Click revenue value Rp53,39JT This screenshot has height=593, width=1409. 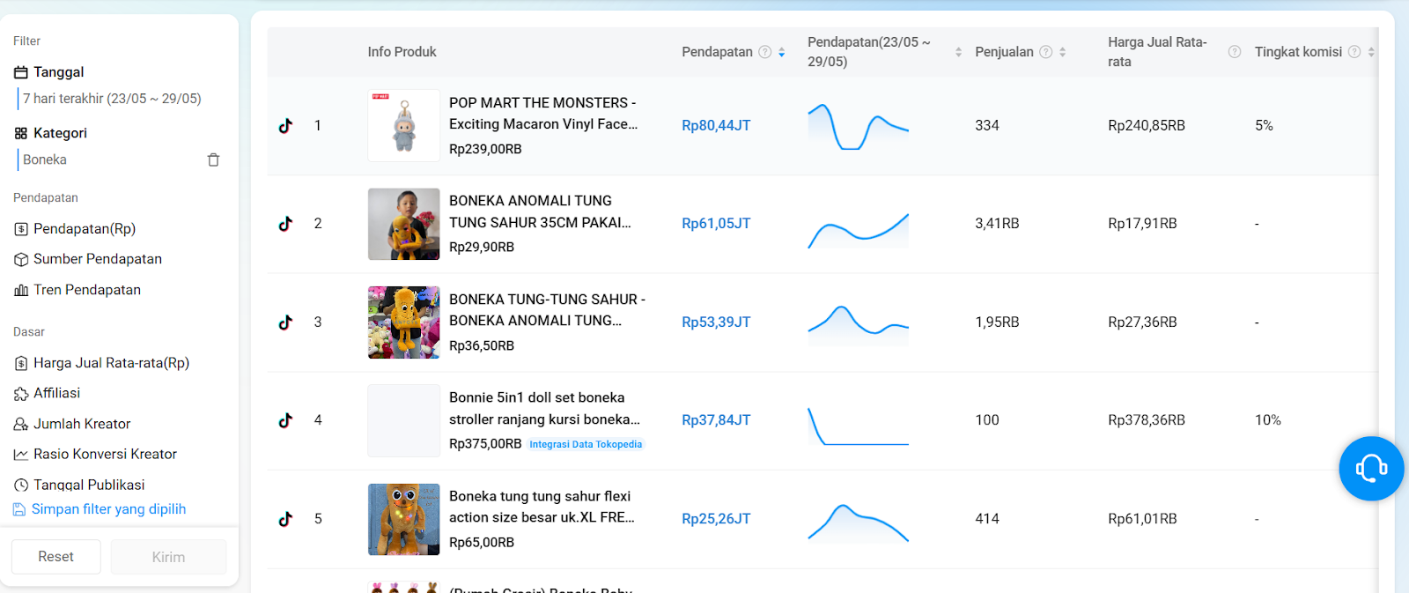coord(716,322)
